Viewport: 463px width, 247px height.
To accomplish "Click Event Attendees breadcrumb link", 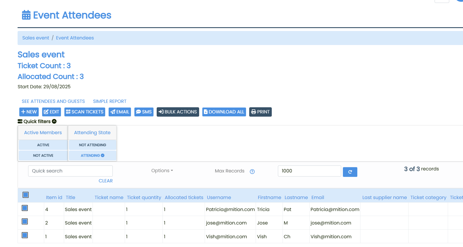I will click(75, 38).
